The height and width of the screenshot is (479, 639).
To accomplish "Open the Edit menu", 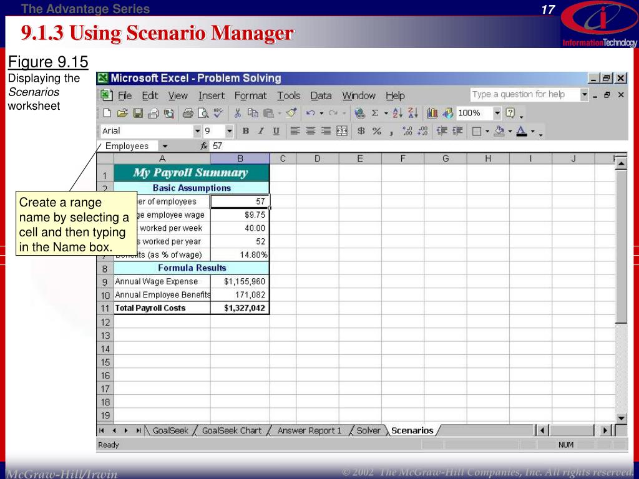I will [150, 95].
